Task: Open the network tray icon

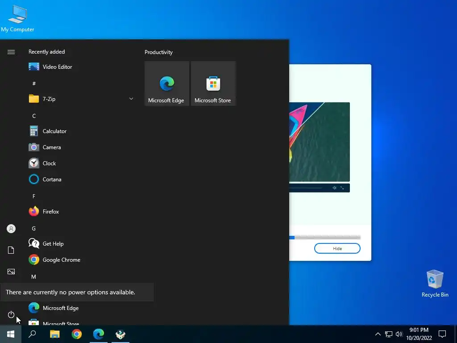Action: click(x=389, y=334)
